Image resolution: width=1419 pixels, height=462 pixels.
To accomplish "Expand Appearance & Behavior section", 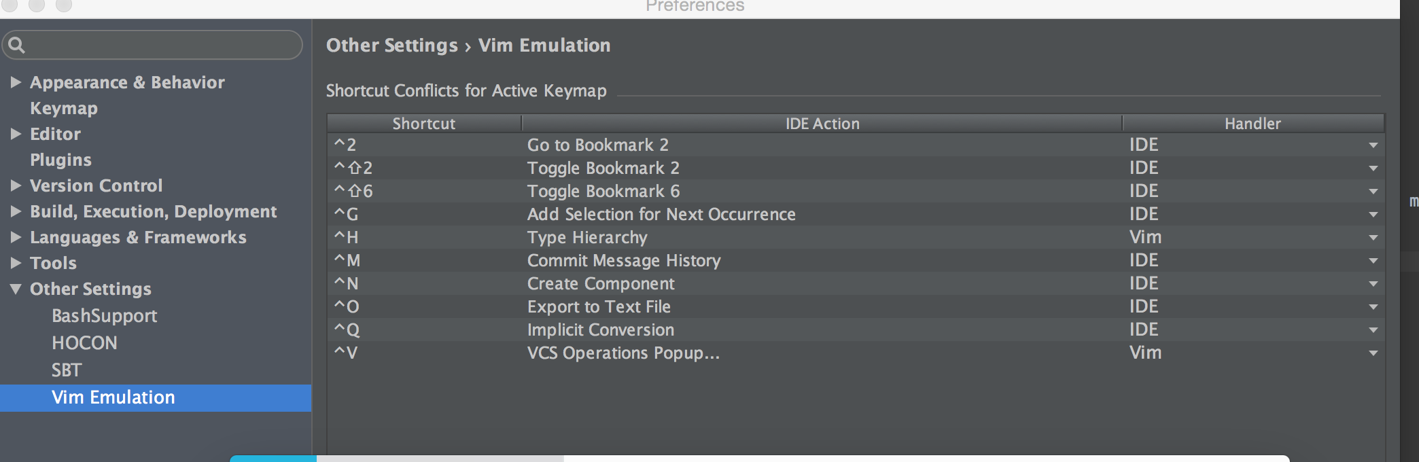I will pyautogui.click(x=16, y=82).
